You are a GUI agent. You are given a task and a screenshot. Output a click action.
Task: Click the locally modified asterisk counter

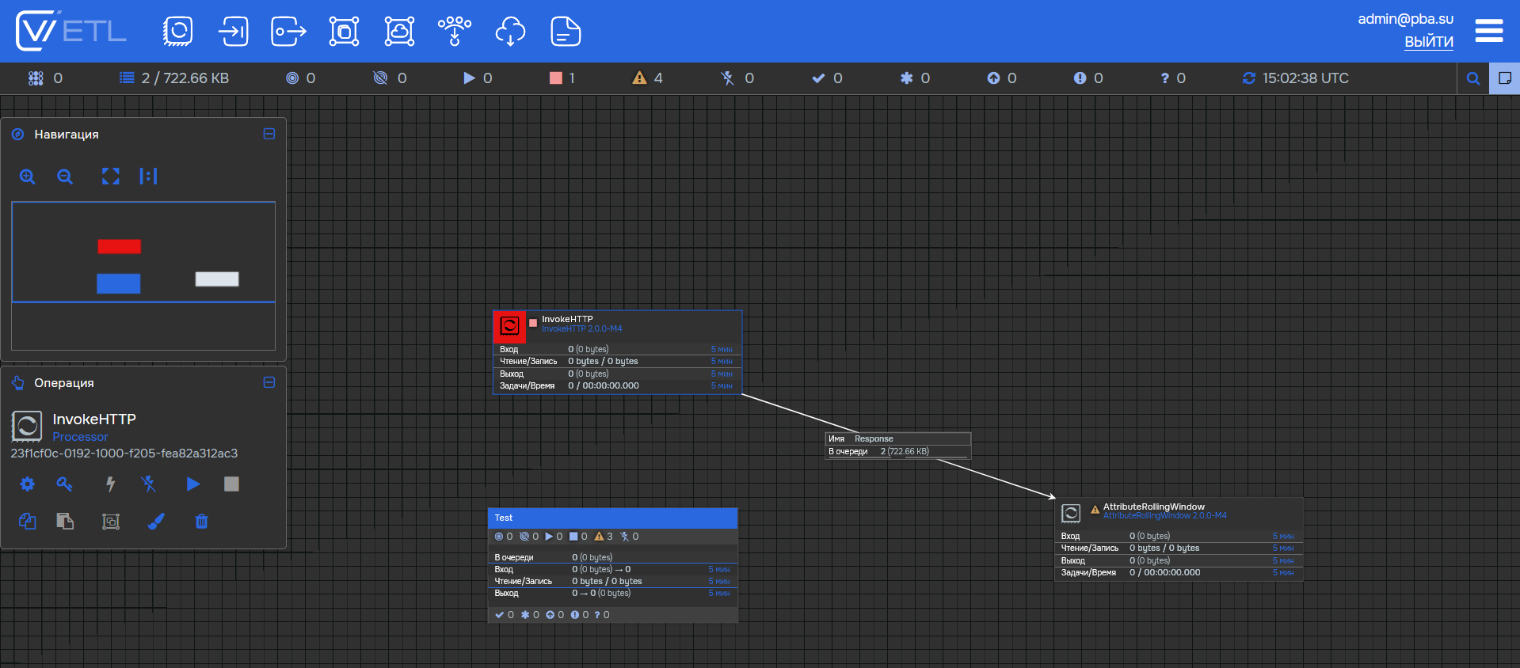click(x=915, y=78)
